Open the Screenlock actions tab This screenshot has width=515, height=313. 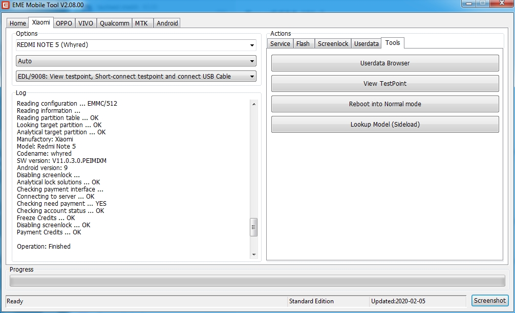[x=333, y=43]
